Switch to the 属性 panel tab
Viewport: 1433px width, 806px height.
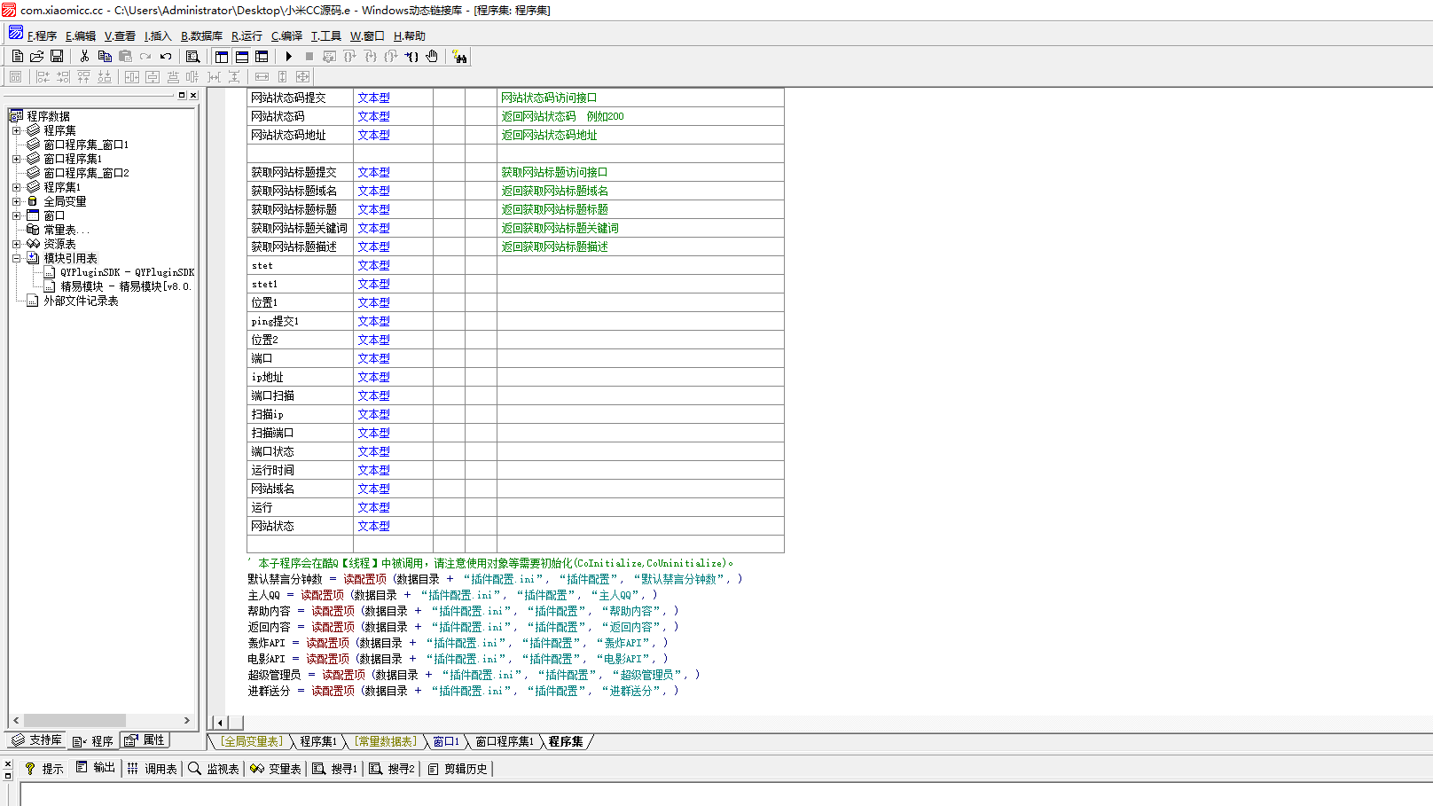pyautogui.click(x=145, y=740)
